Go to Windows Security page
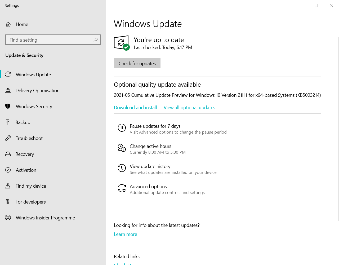This screenshot has height=265, width=339. coord(53,106)
